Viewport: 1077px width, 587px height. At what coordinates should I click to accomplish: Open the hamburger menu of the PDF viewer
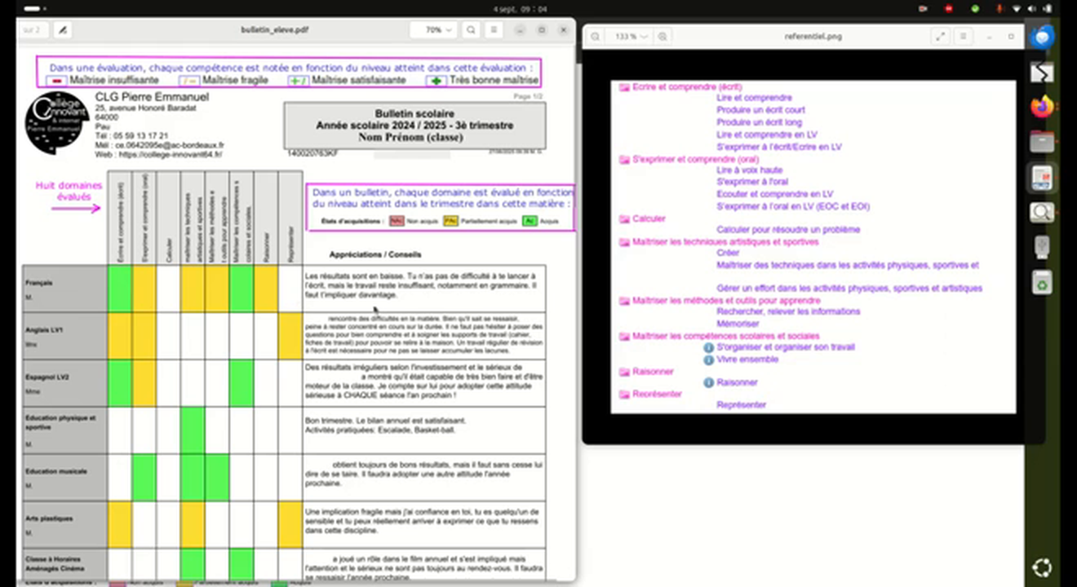[494, 30]
